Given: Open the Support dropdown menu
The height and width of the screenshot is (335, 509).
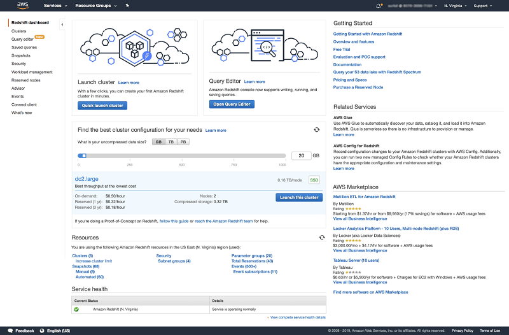Looking at the screenshot, I should tap(483, 6).
